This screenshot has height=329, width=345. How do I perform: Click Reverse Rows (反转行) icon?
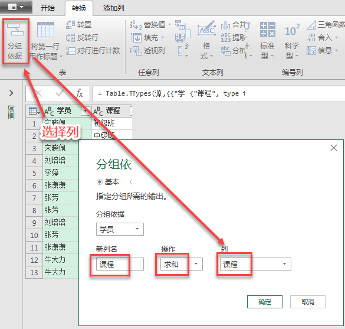(70, 38)
